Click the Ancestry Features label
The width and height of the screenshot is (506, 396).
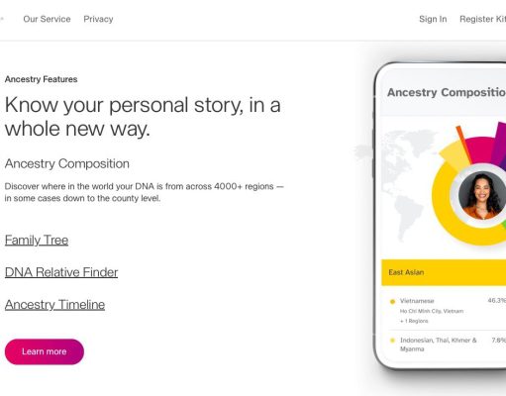pos(42,79)
